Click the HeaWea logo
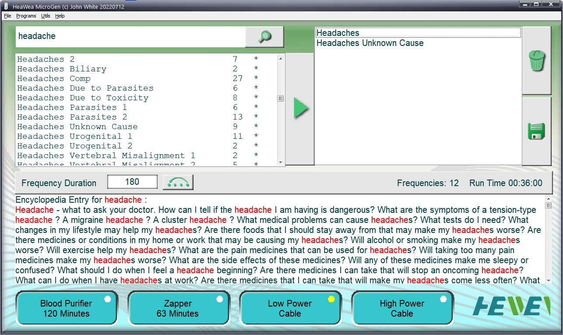563x335 pixels. point(511,306)
